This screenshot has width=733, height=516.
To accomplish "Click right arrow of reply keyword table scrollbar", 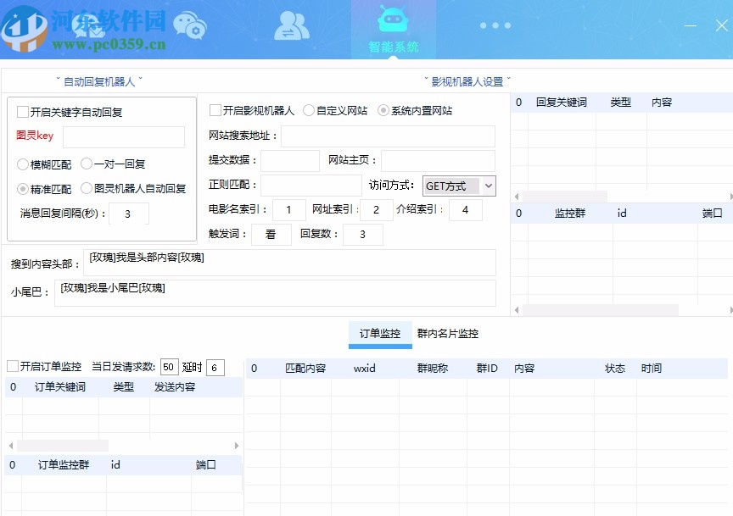I will coord(730,197).
